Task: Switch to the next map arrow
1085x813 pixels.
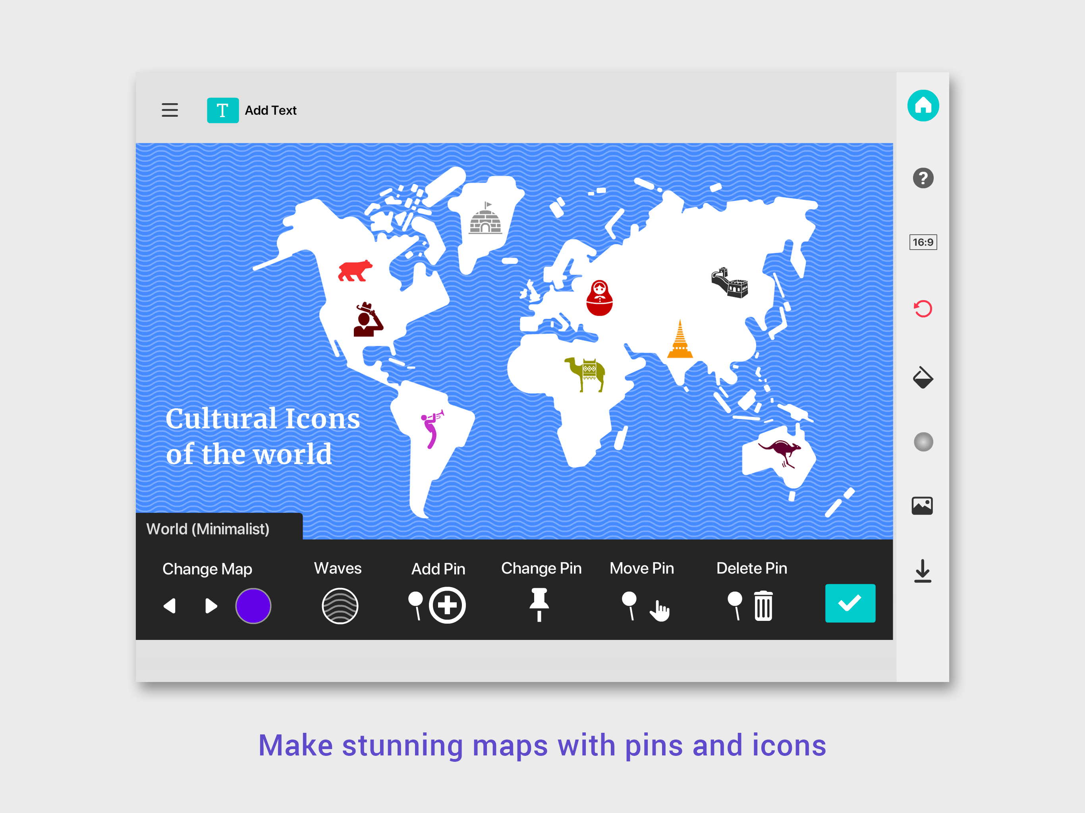Action: [211, 606]
